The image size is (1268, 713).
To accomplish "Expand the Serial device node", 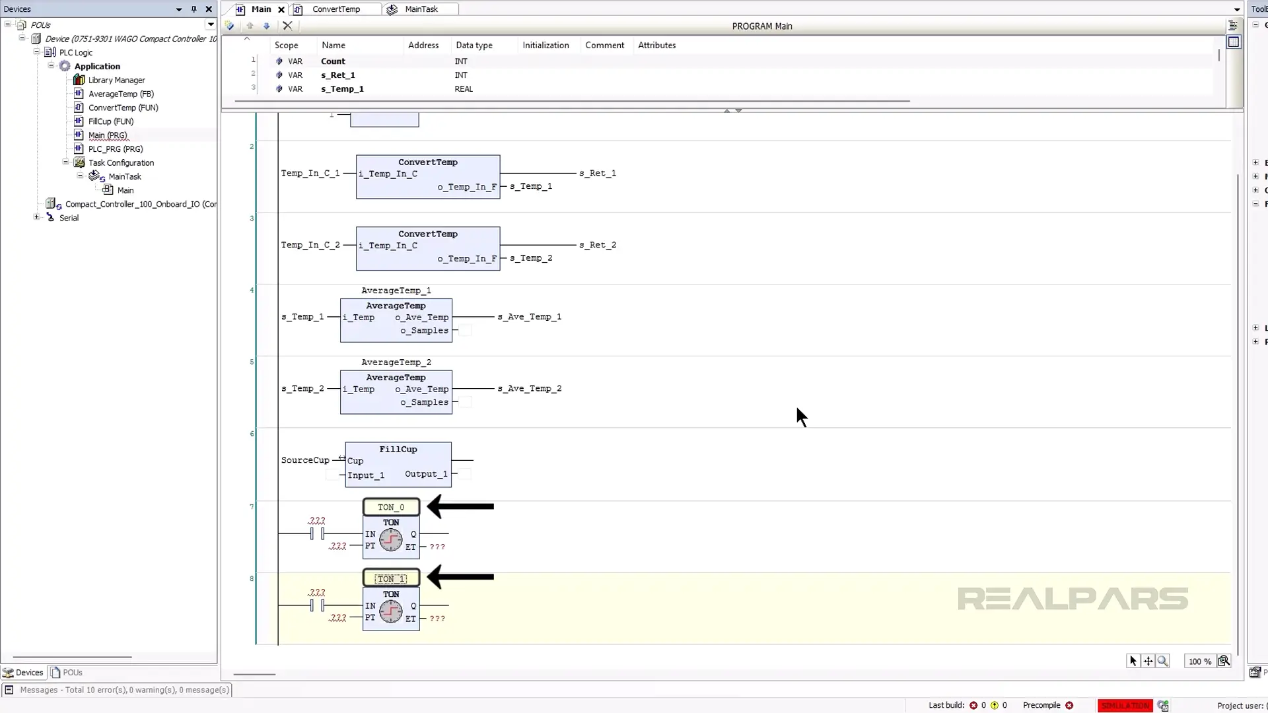I will coord(36,217).
